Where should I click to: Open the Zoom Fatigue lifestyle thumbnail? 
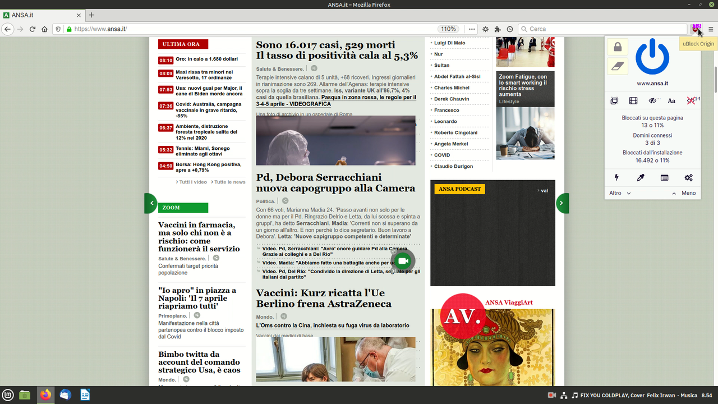(x=525, y=134)
